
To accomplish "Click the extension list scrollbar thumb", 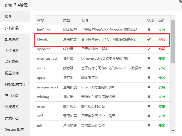I will coord(173,42).
